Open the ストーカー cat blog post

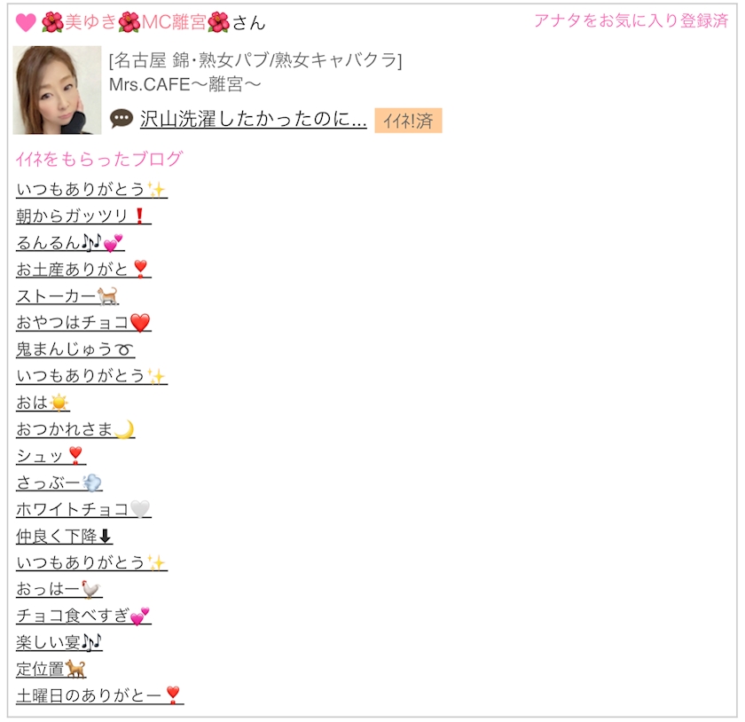pyautogui.click(x=67, y=296)
